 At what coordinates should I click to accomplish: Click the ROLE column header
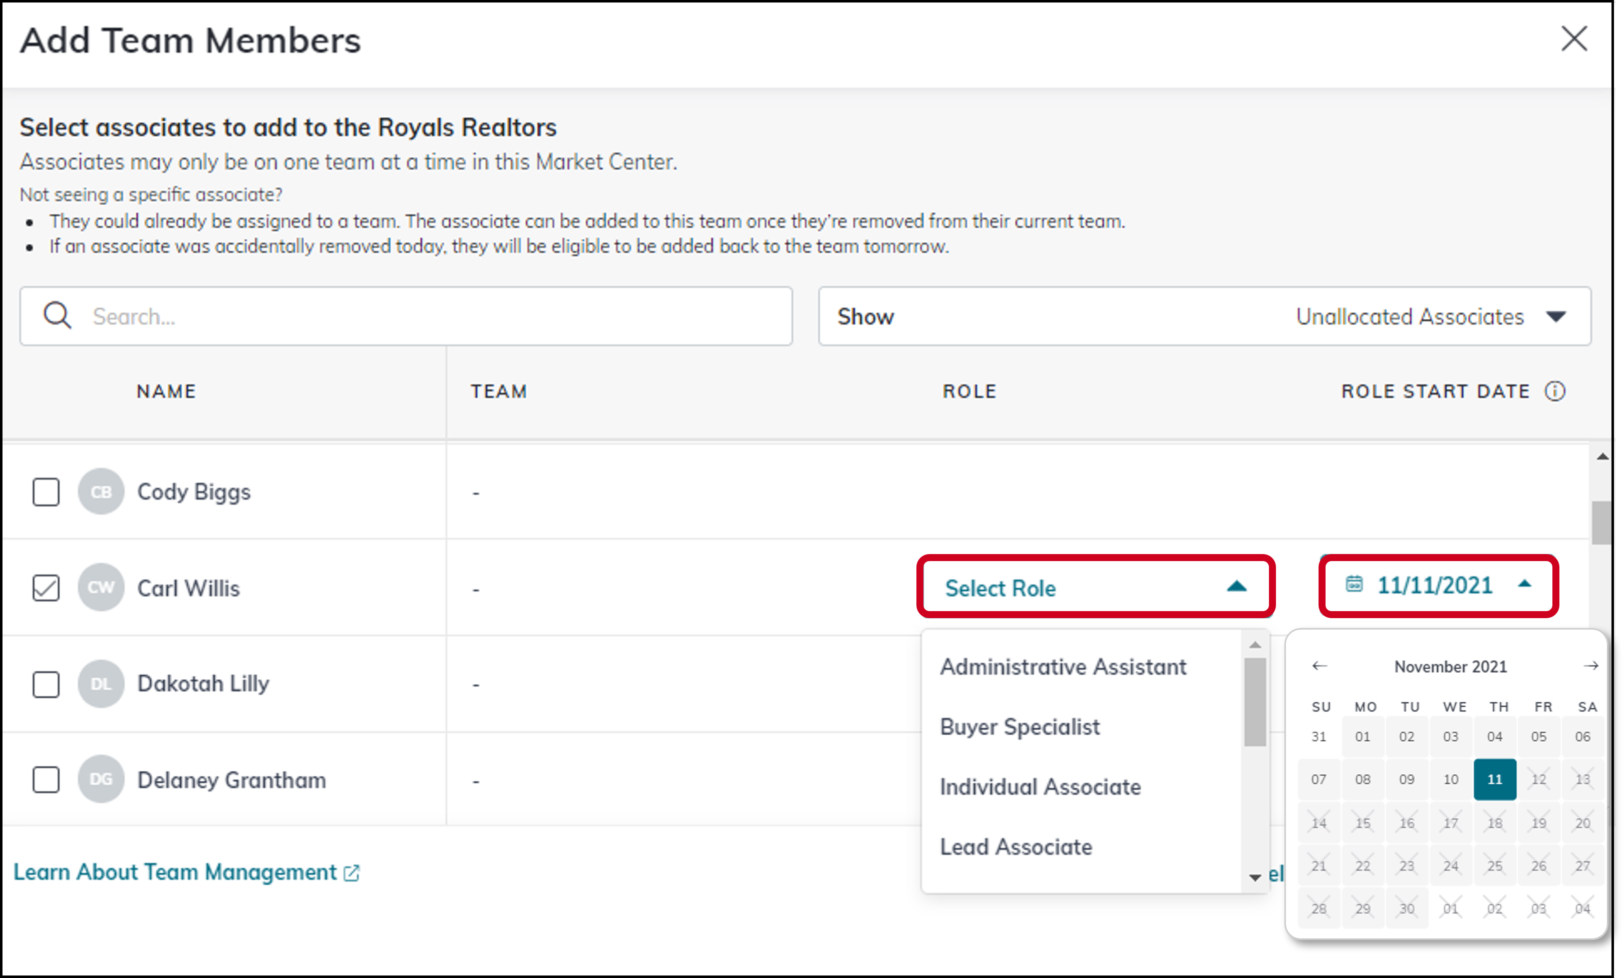point(969,391)
